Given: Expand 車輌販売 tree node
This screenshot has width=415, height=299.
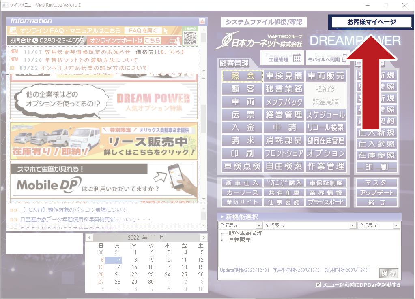Looking at the screenshot, I should (222, 240).
